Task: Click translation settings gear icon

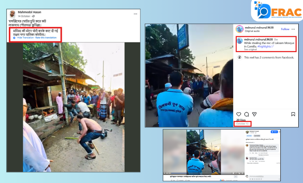Action: coord(14,38)
